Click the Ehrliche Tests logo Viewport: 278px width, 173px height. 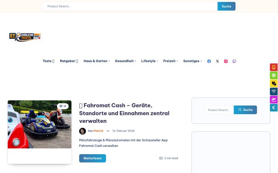coord(25,37)
